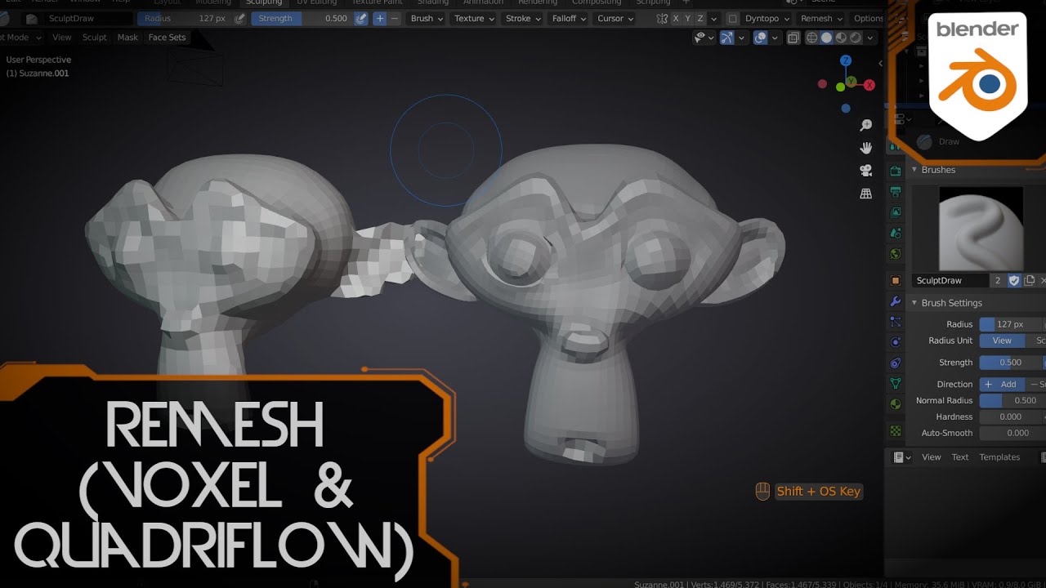
Task: Open Render properties tab icon
Action: pos(896,171)
